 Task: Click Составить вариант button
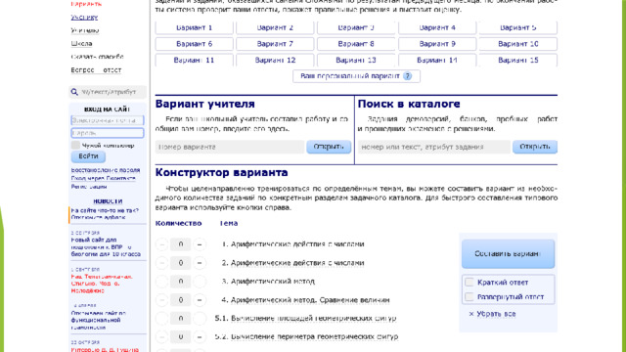pyautogui.click(x=508, y=254)
